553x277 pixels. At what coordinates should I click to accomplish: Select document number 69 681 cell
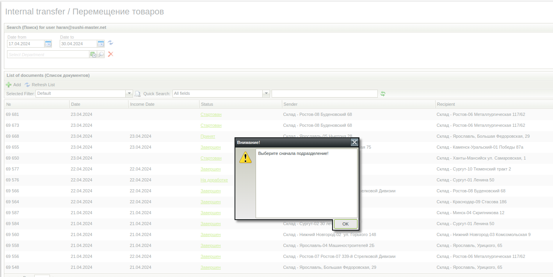(x=12, y=114)
